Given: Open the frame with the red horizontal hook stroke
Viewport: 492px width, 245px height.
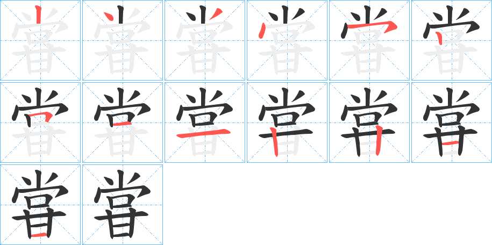Looking at the screenshot, I should [x=369, y=40].
